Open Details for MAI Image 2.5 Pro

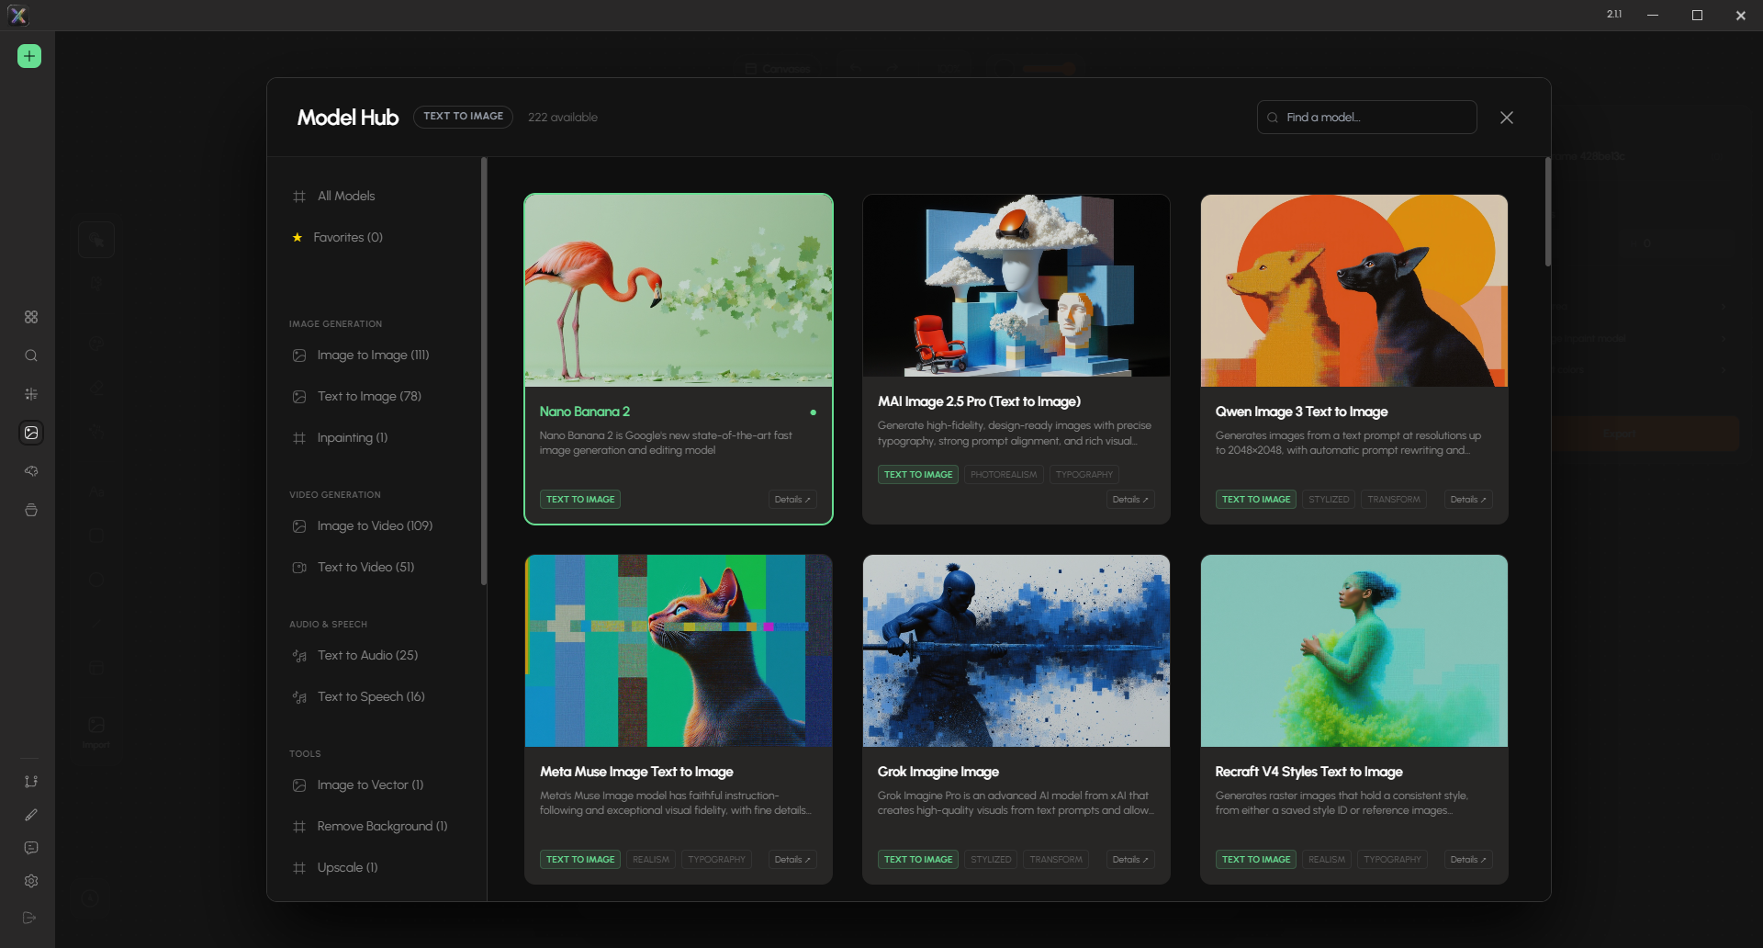[1130, 500]
